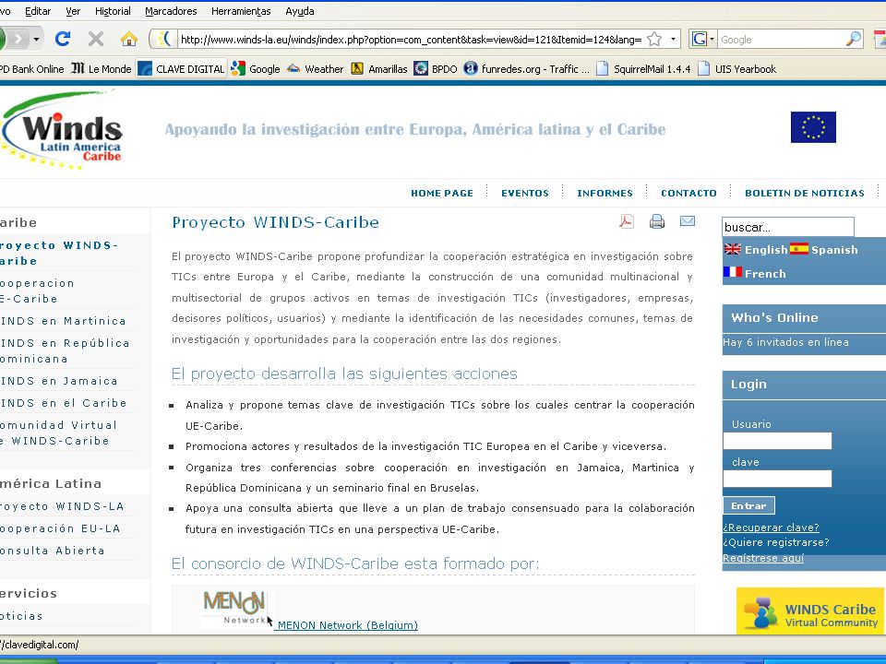Image resolution: width=886 pixels, height=664 pixels.
Task: Open the Le Monde bookmark
Action: pos(102,69)
